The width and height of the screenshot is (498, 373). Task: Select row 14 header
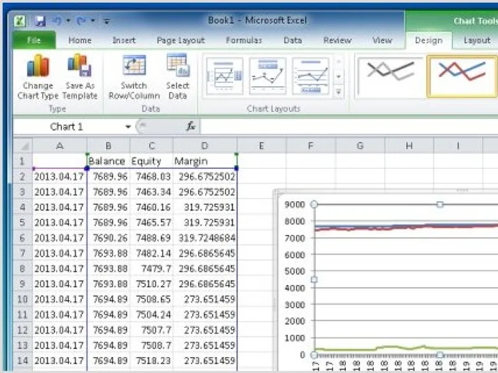[x=22, y=361]
